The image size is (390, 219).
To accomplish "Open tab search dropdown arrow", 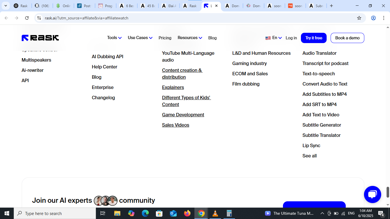I will point(5,6).
